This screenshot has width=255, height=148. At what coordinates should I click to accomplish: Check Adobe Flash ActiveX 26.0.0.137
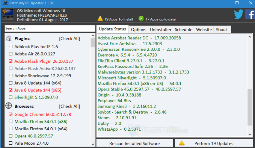coord(11,68)
